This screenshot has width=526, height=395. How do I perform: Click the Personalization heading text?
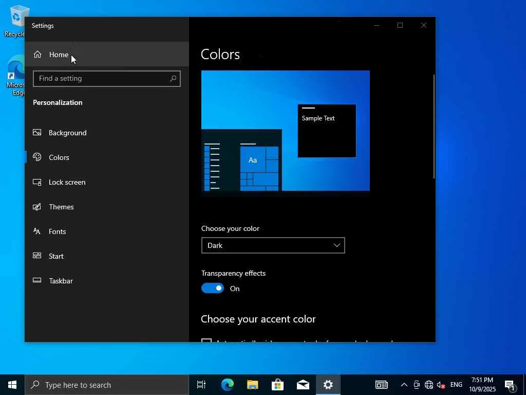point(58,102)
